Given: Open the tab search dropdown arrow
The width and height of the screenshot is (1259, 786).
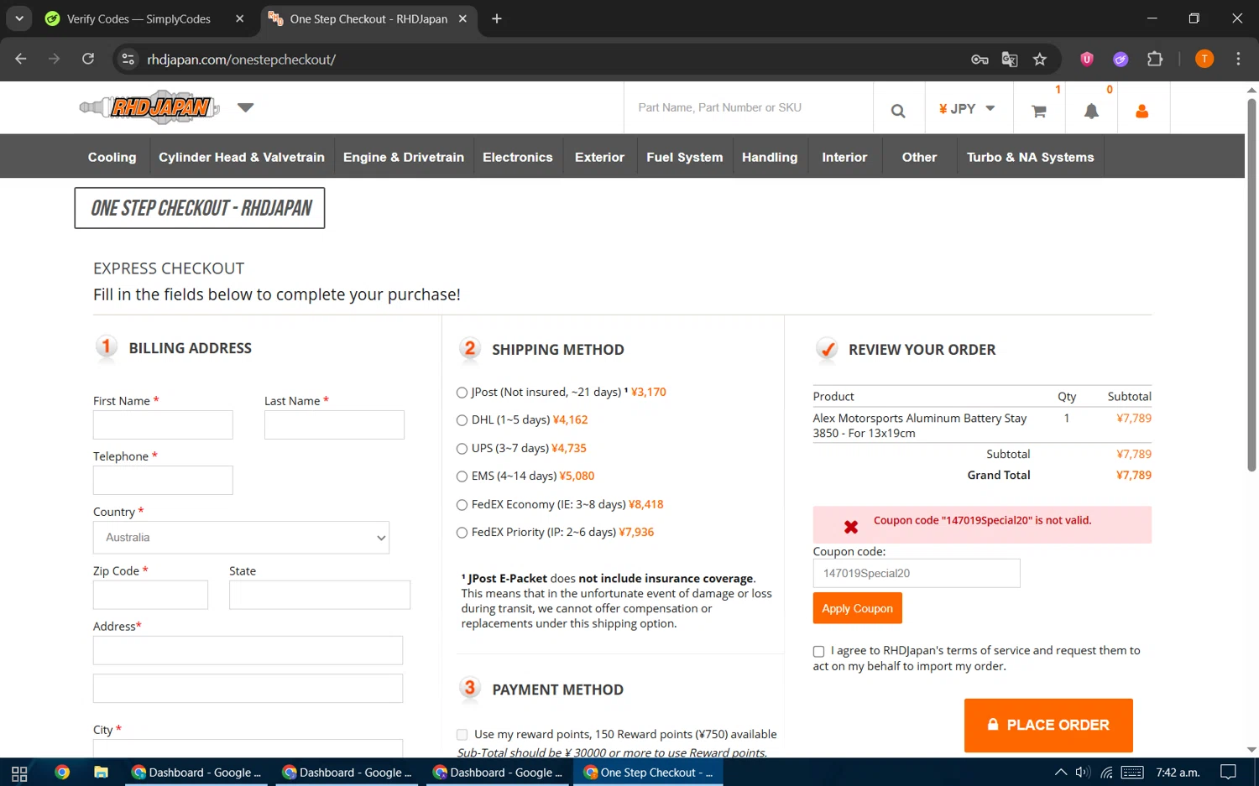Looking at the screenshot, I should [18, 18].
